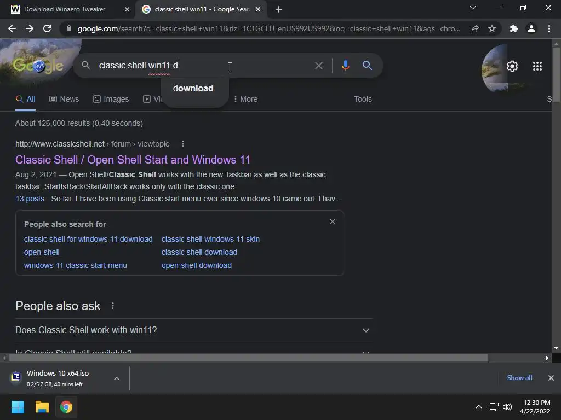561x420 pixels.
Task: Switch to the News results tab
Action: (64, 99)
